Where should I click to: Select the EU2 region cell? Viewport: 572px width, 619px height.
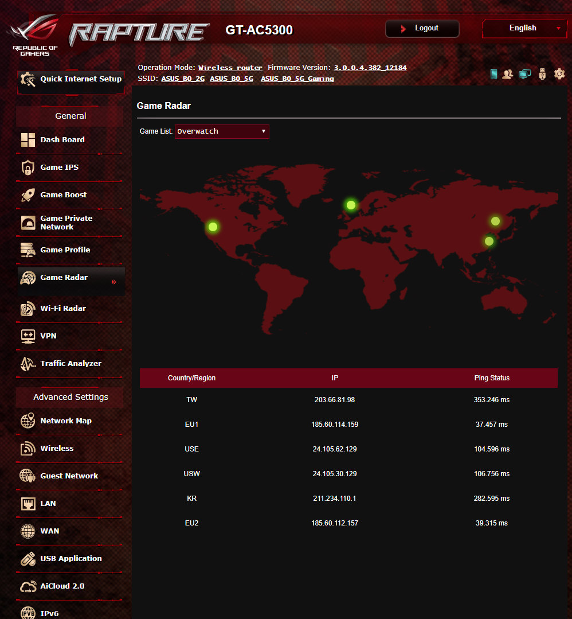192,523
